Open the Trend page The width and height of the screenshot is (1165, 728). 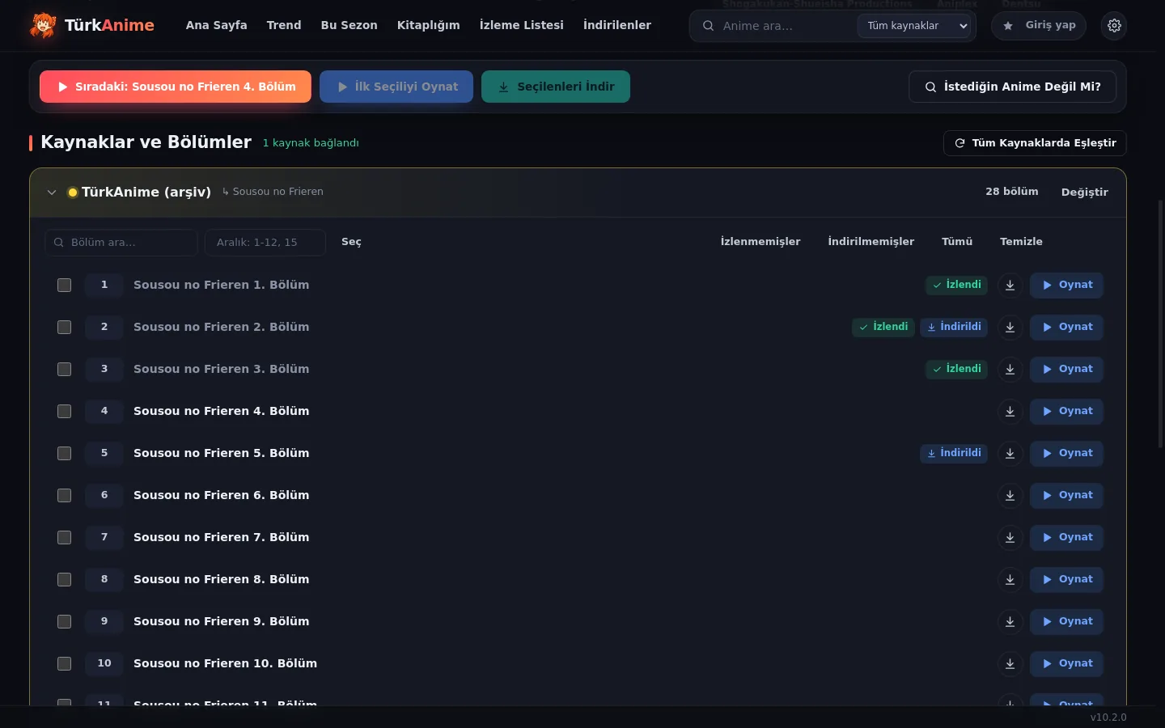tap(284, 25)
